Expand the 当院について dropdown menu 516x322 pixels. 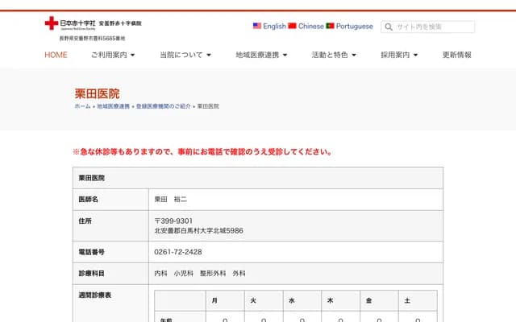[x=185, y=55]
